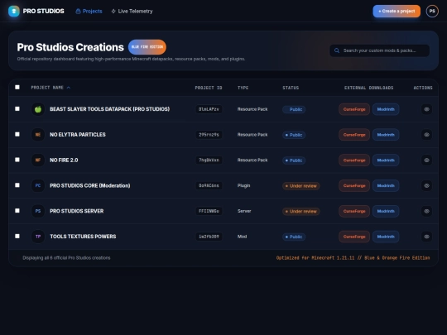This screenshot has width=447, height=335.
Task: Click project name PRO STUDIOS SERVER
Action: 77,211
